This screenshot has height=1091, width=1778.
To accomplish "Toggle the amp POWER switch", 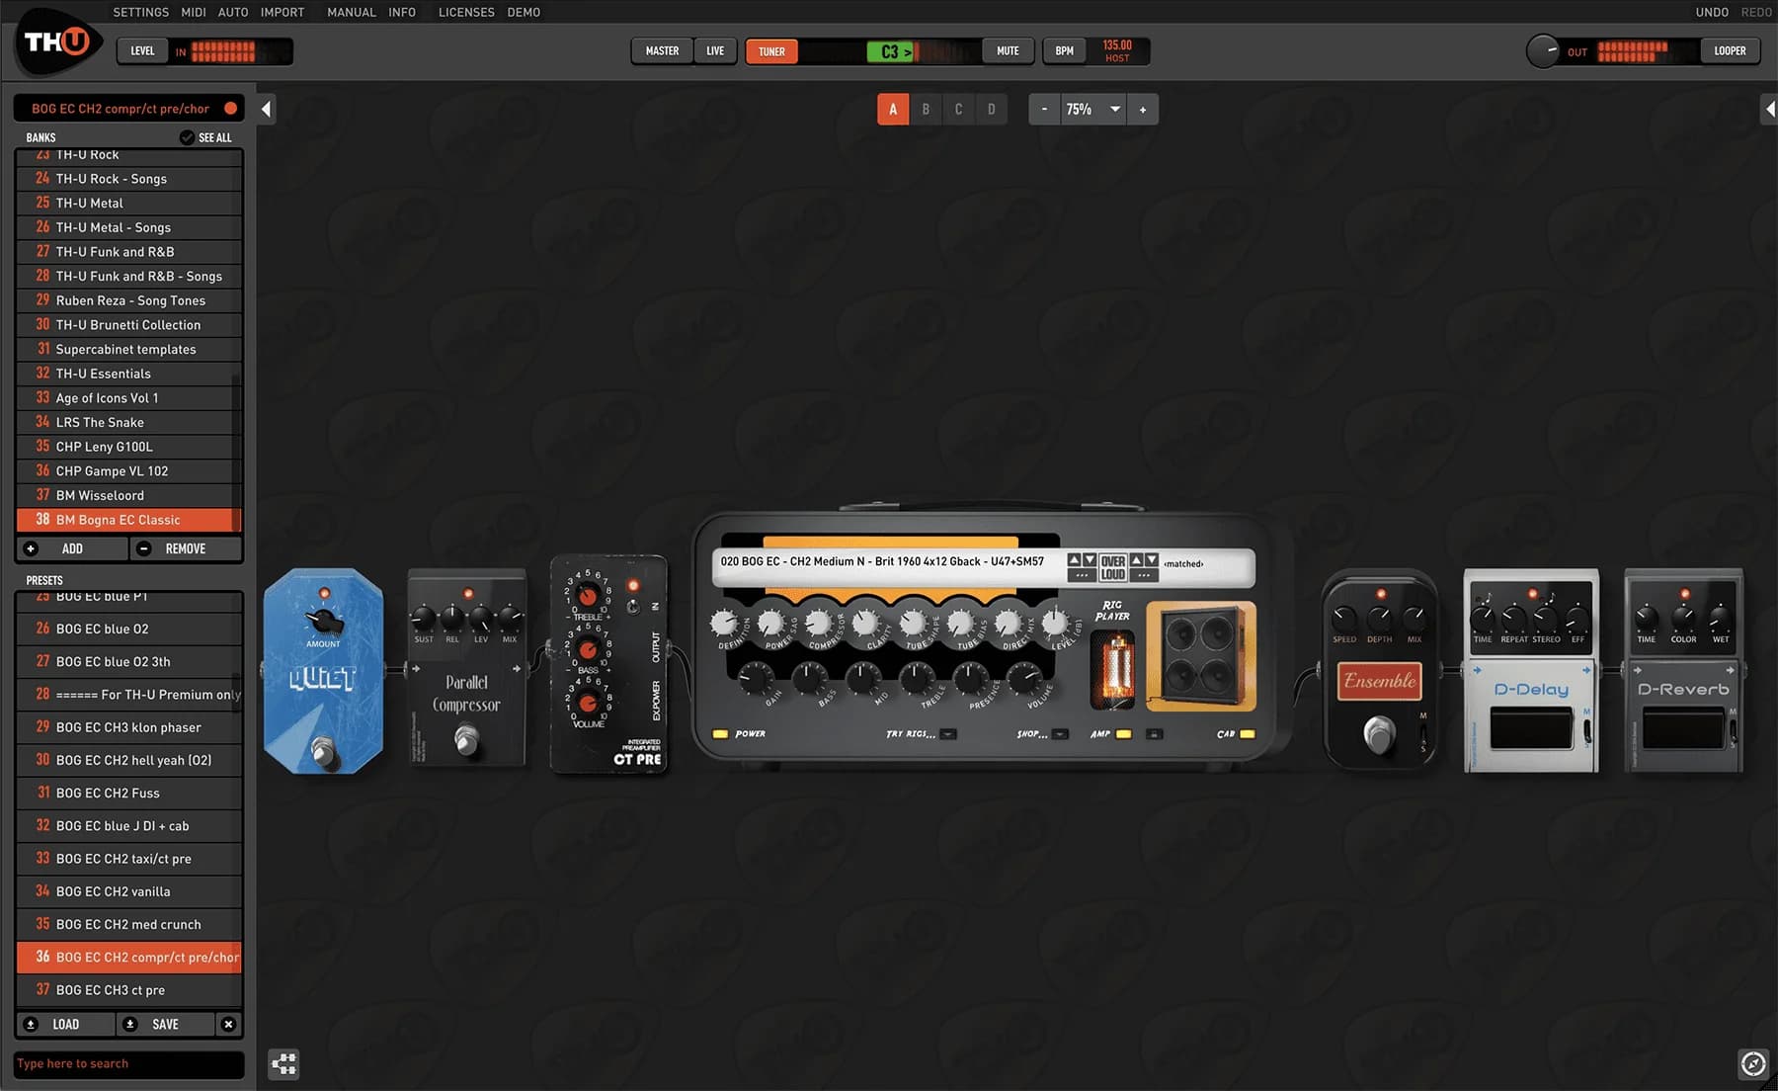I will (720, 733).
